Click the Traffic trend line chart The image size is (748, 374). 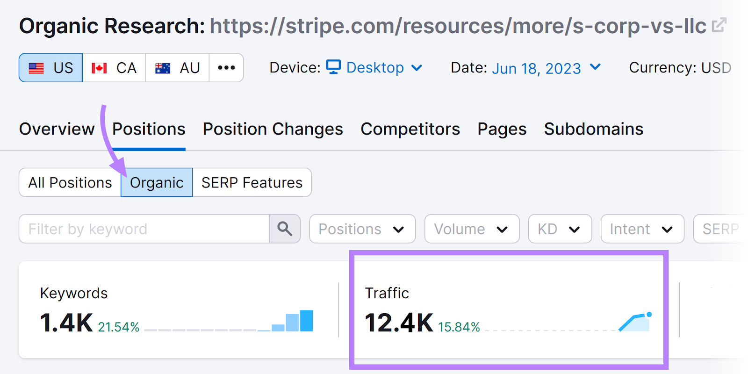point(635,322)
